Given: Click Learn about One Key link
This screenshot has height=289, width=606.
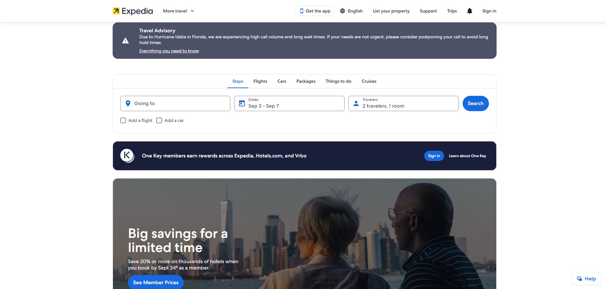Looking at the screenshot, I should 467,156.
